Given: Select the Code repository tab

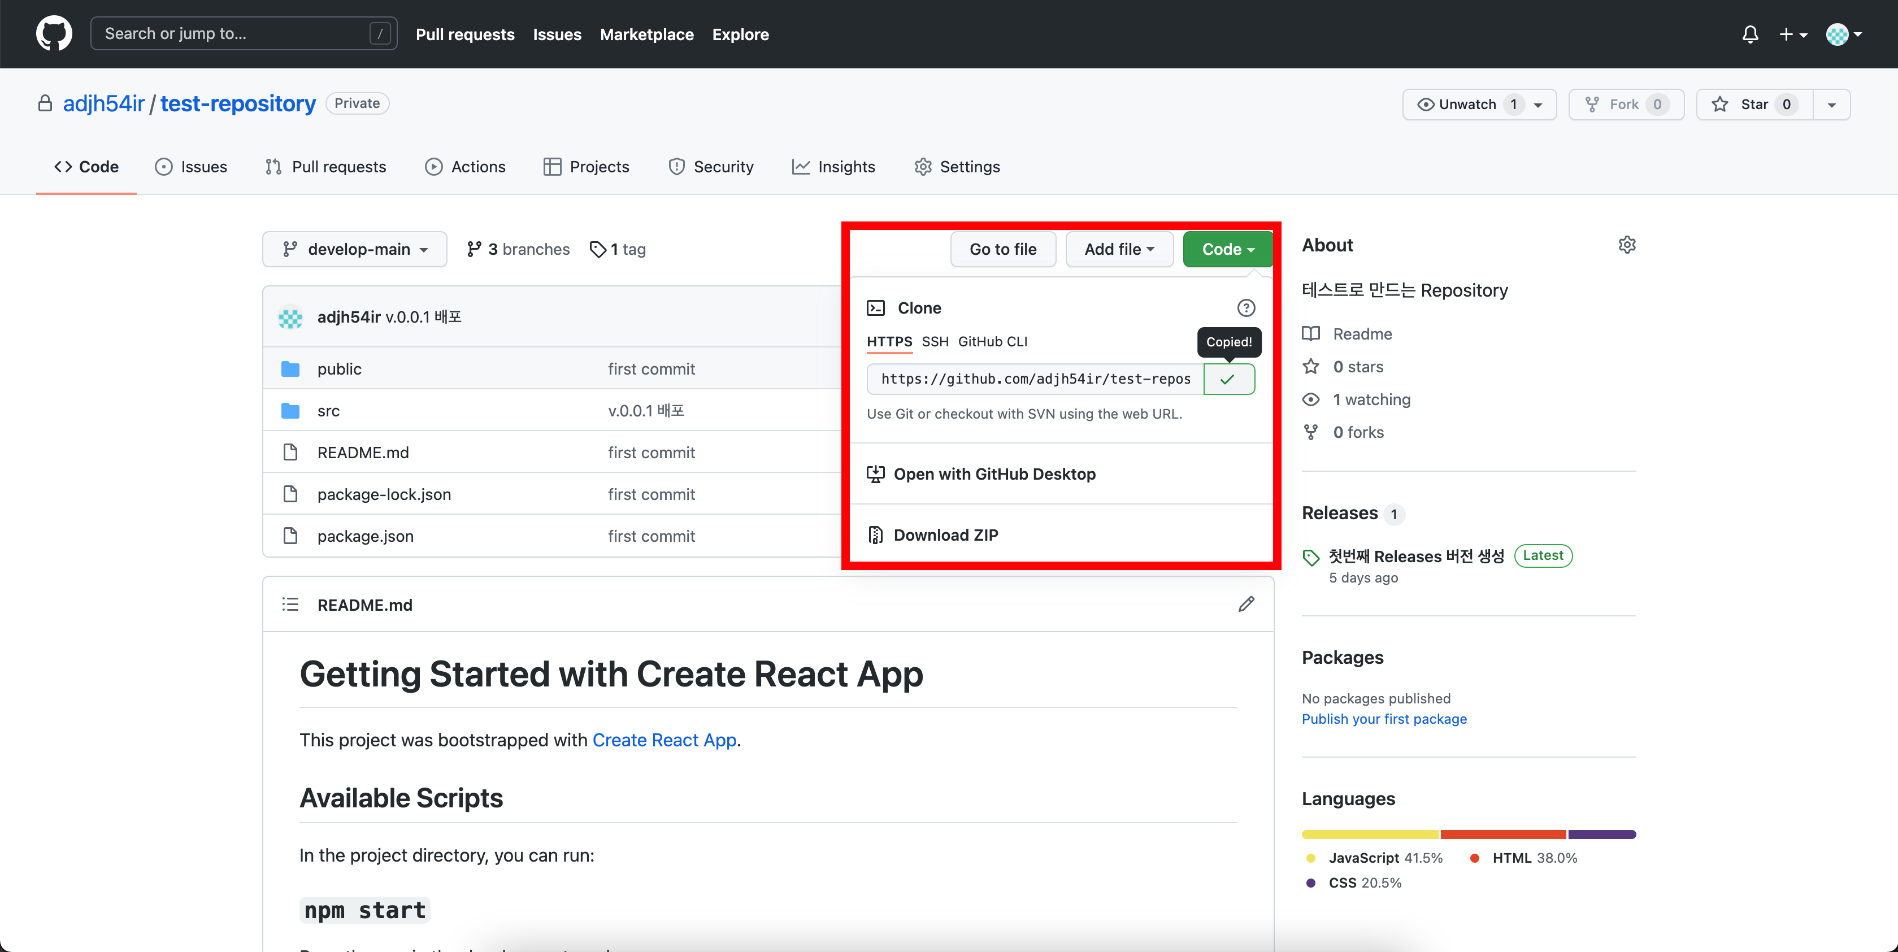Looking at the screenshot, I should pyautogui.click(x=86, y=167).
